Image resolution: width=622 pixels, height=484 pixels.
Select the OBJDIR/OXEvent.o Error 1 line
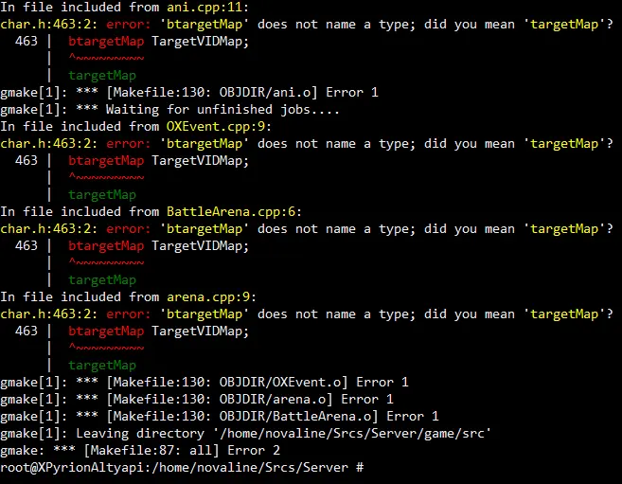coord(204,383)
